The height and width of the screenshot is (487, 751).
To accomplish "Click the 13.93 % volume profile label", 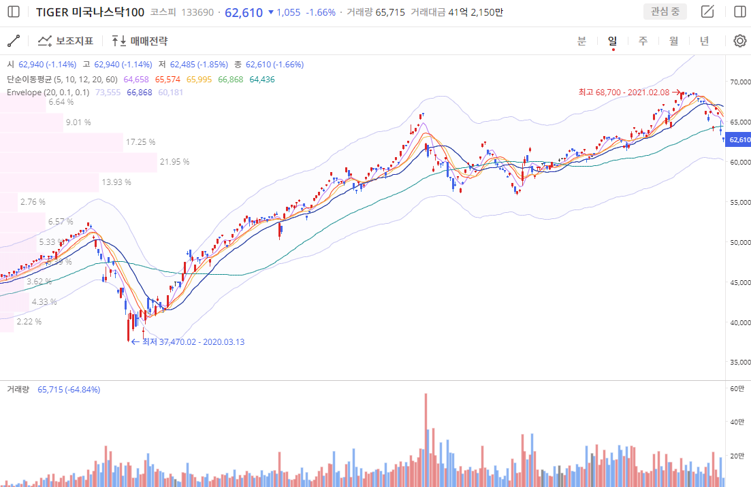I will [116, 182].
